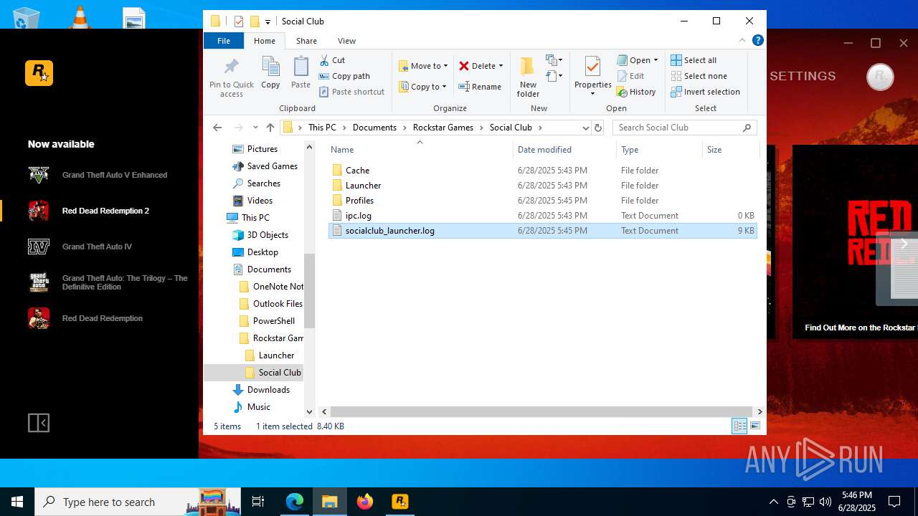The image size is (918, 516).
Task: Click Rockstar Games in address breadcrumb
Action: 443,128
